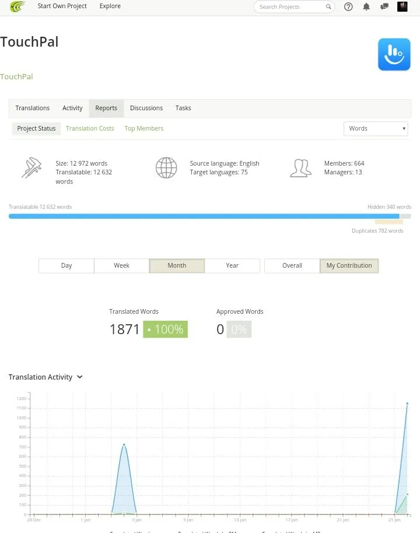420x533 pixels.
Task: Click 'Target languages: 75' text
Action: (219, 172)
